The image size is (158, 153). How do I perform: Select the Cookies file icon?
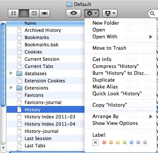(19, 52)
